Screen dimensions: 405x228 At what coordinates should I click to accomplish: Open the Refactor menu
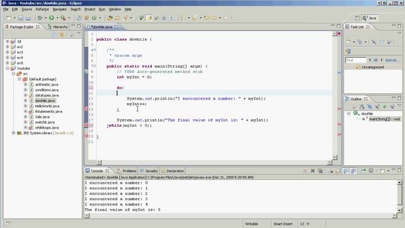(x=42, y=9)
